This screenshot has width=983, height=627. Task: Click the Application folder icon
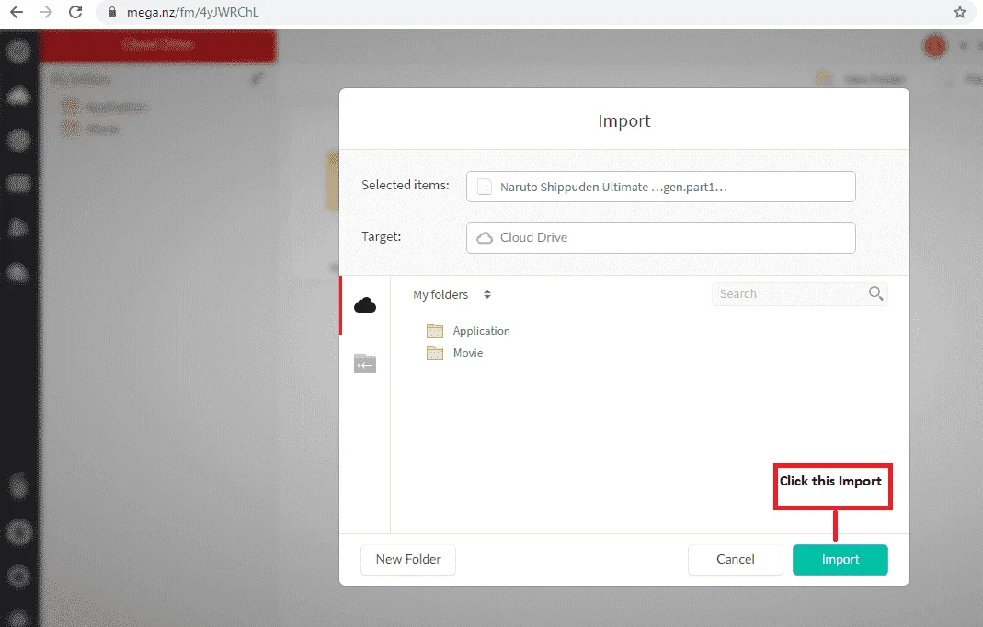coord(434,330)
